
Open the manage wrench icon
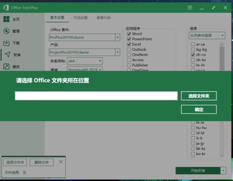(6, 31)
